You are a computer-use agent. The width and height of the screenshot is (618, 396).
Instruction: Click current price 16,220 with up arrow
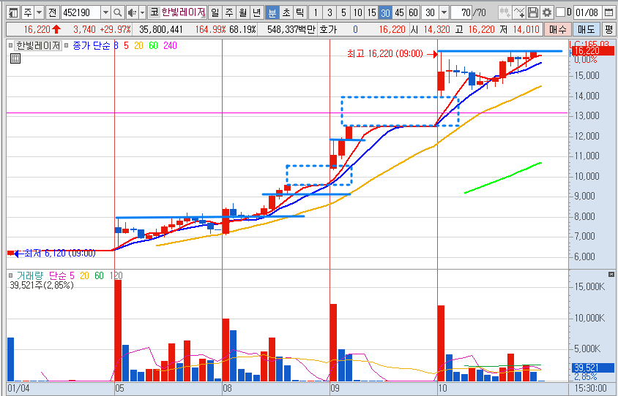[42, 29]
